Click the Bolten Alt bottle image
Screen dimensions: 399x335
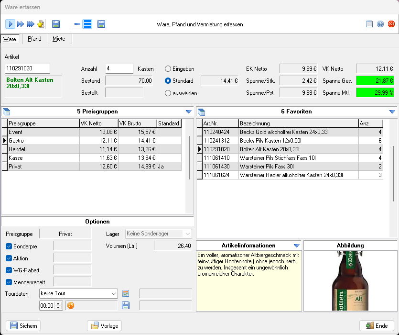pyautogui.click(x=350, y=281)
